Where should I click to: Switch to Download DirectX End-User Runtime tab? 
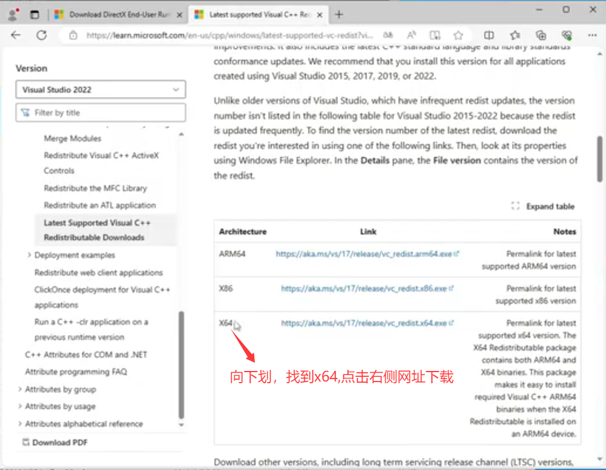tap(116, 15)
